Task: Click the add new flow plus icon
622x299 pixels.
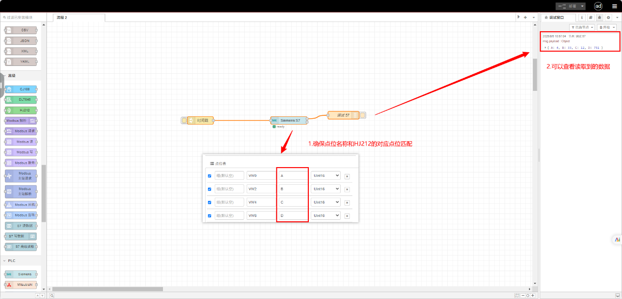Action: pos(525,17)
